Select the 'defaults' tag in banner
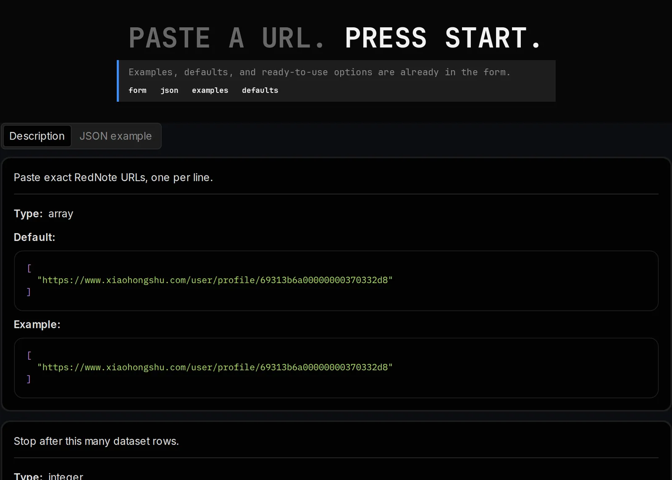Screen dimensions: 672x480 pos(260,90)
